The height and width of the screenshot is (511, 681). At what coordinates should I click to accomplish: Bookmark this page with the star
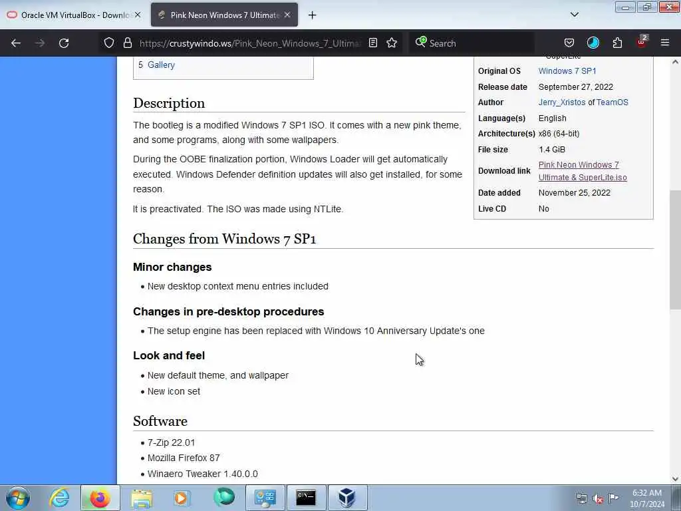(392, 43)
